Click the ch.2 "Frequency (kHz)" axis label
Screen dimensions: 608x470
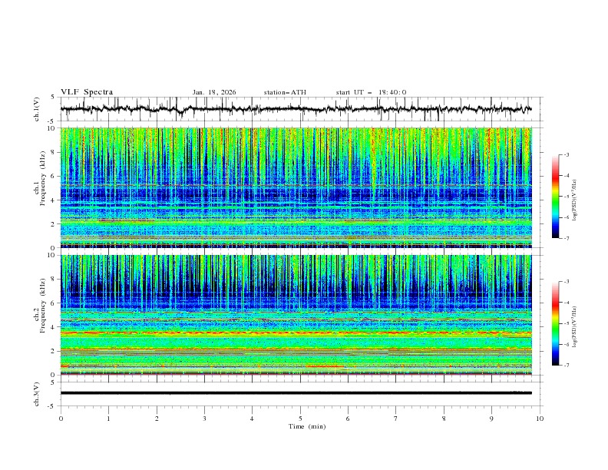43,306
